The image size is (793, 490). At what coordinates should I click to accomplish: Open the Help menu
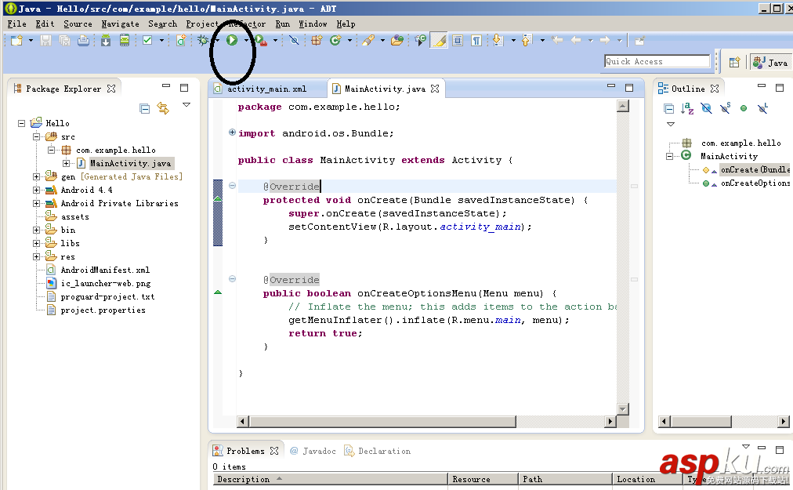[346, 24]
